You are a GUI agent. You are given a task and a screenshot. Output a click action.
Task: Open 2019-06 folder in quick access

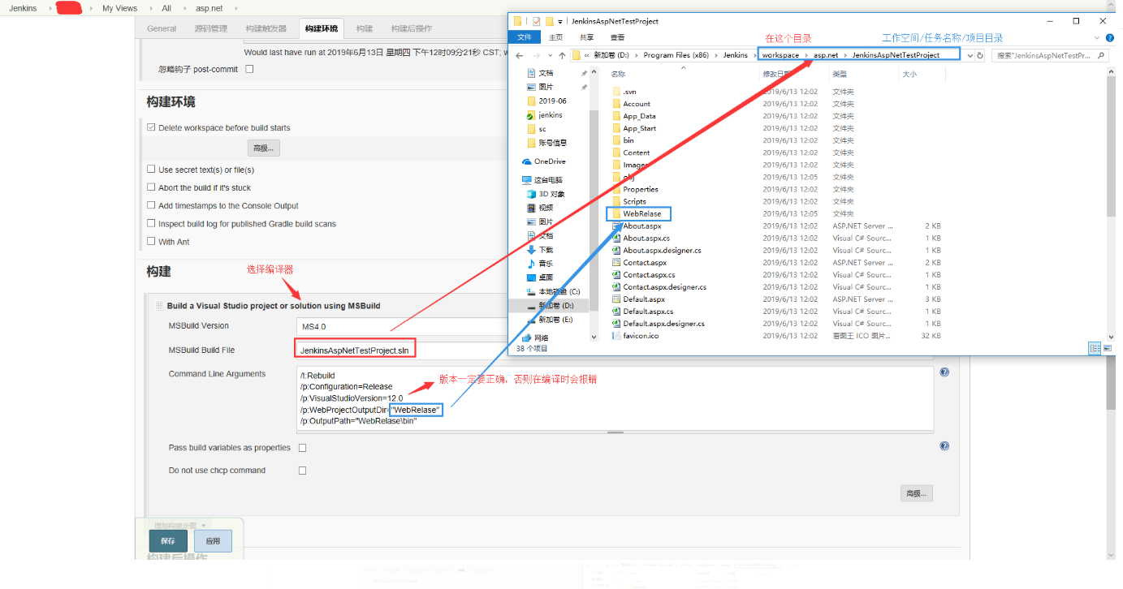[x=546, y=101]
